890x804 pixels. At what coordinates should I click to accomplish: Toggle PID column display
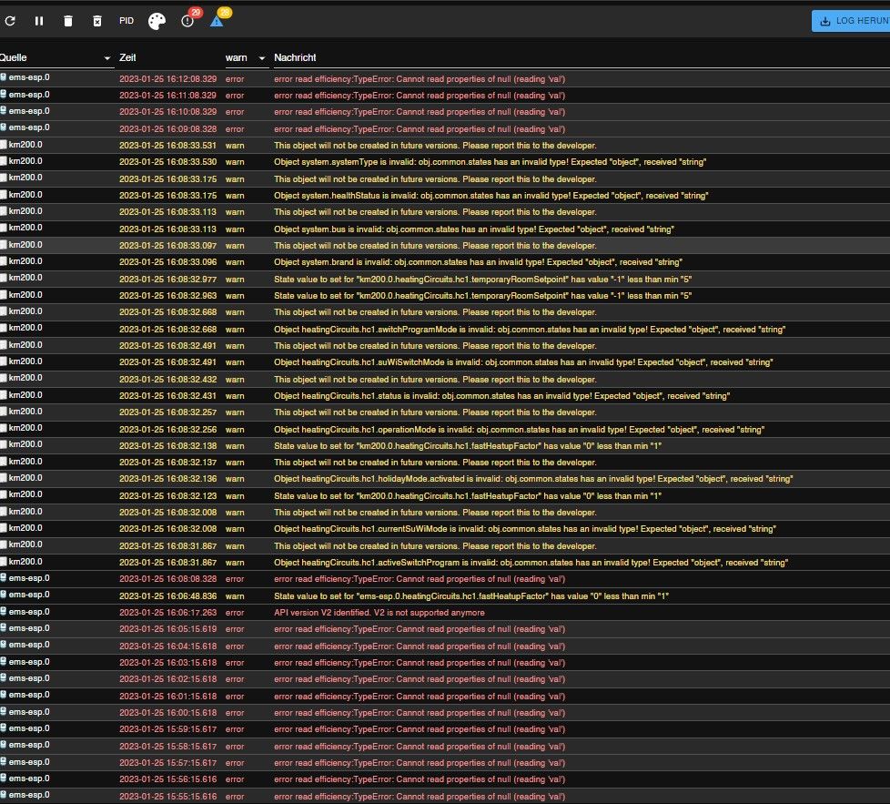[x=126, y=21]
